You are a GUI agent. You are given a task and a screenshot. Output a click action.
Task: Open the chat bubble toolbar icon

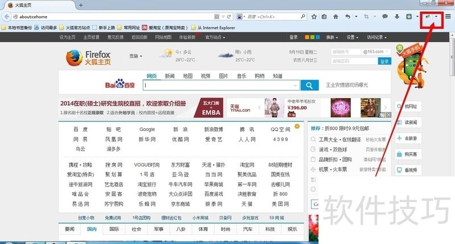(x=385, y=16)
